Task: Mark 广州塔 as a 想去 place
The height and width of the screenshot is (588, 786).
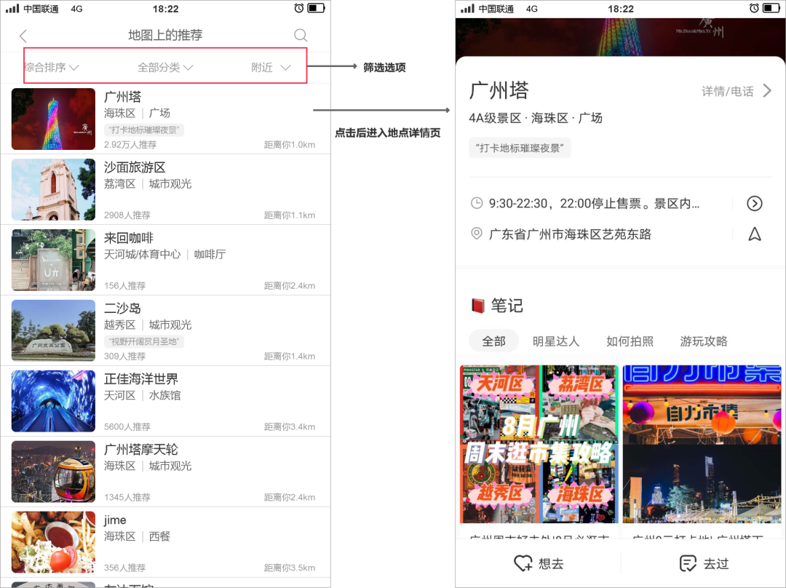Action: (x=541, y=563)
